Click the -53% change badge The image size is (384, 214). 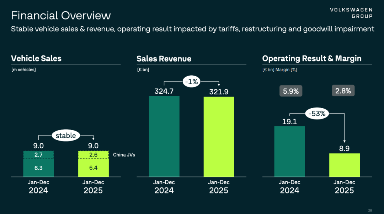point(317,114)
